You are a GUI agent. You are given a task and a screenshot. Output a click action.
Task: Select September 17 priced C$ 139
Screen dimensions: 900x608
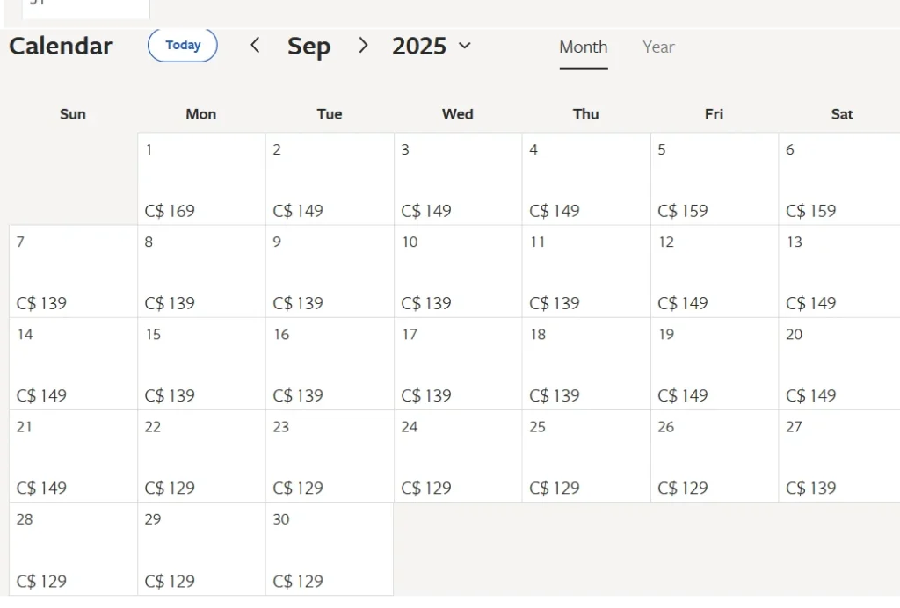(458, 364)
